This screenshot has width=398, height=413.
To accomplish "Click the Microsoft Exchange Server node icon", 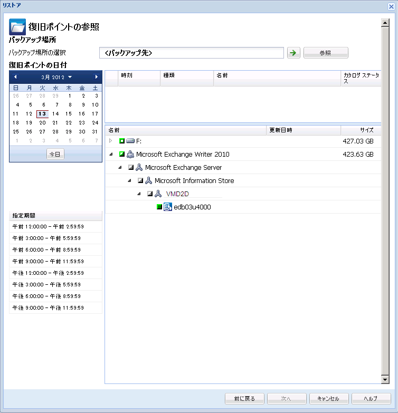I will (139, 167).
